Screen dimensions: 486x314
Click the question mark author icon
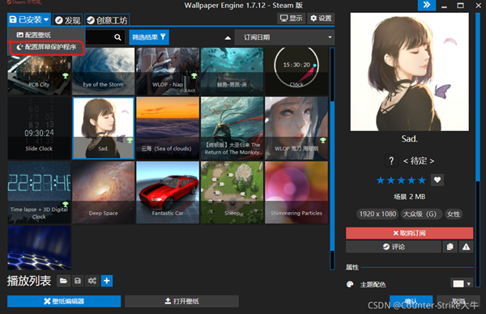click(x=391, y=161)
